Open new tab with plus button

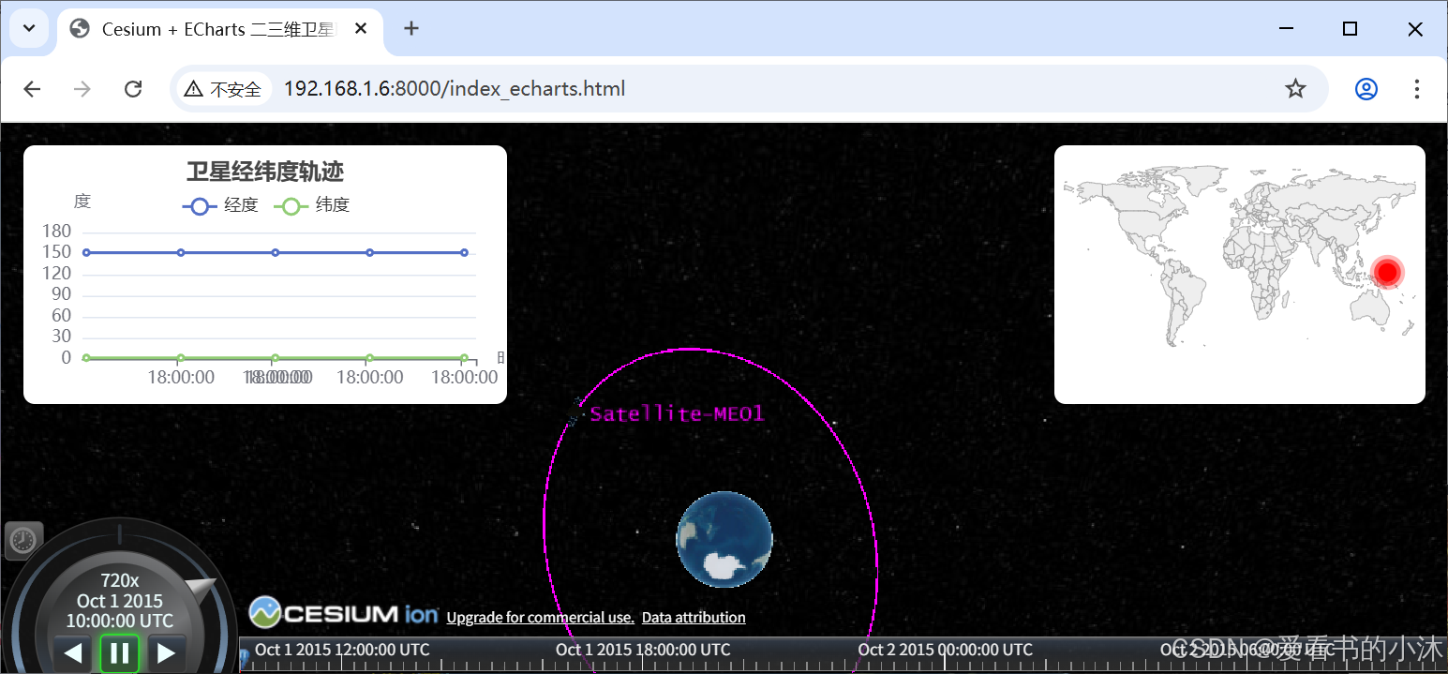pos(411,28)
